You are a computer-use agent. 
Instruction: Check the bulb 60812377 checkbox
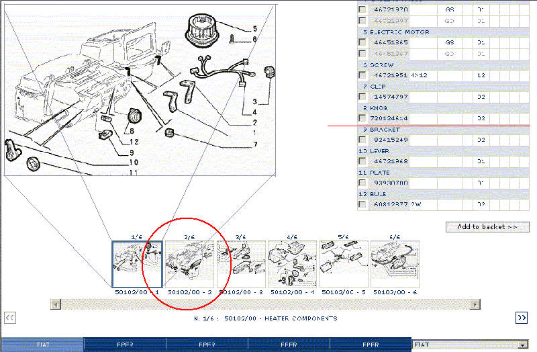pos(362,204)
